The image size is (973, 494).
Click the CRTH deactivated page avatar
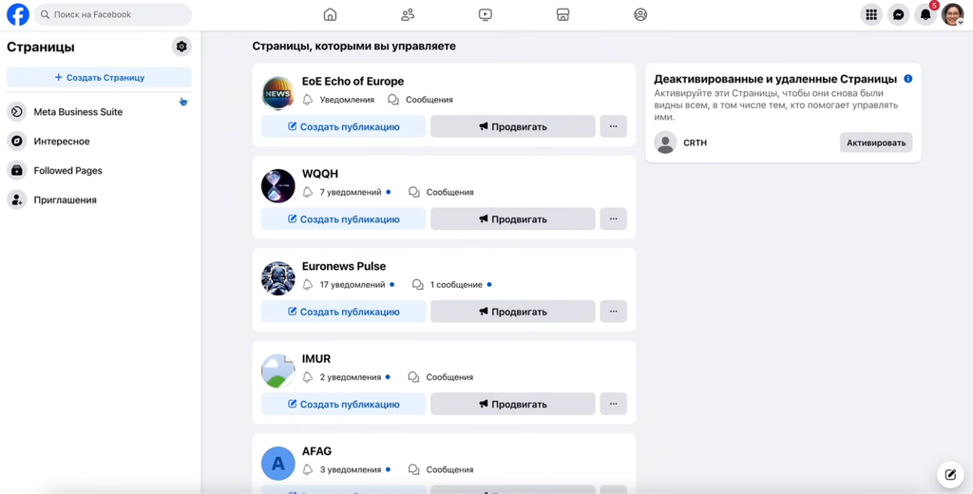point(665,142)
